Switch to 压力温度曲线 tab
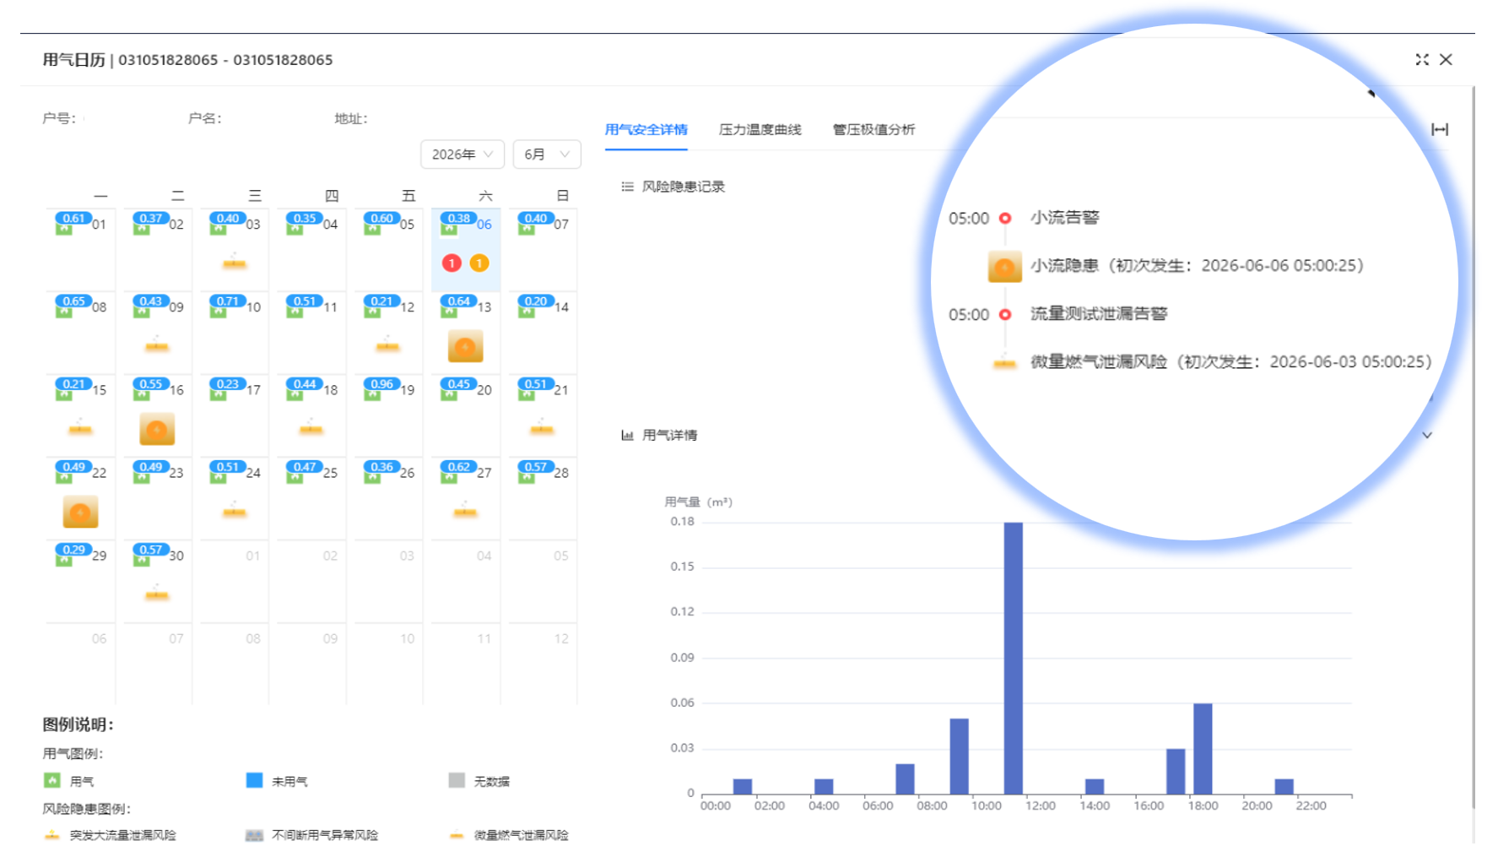 (760, 129)
